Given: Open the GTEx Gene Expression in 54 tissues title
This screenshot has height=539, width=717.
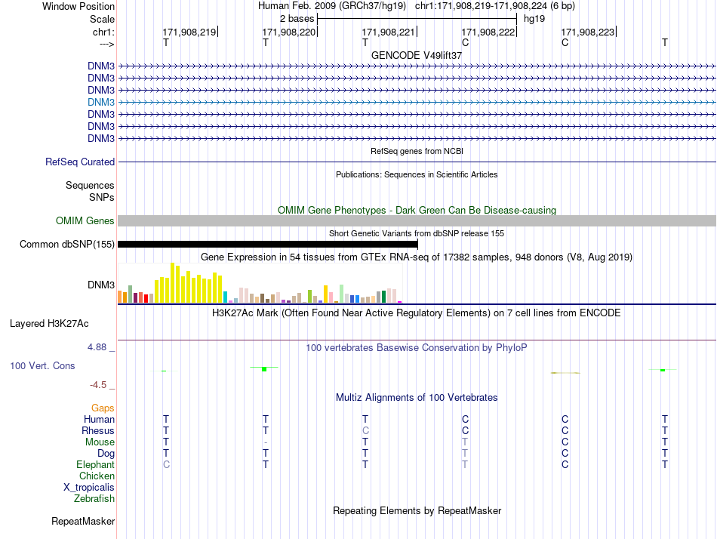Looking at the screenshot, I should click(x=417, y=257).
